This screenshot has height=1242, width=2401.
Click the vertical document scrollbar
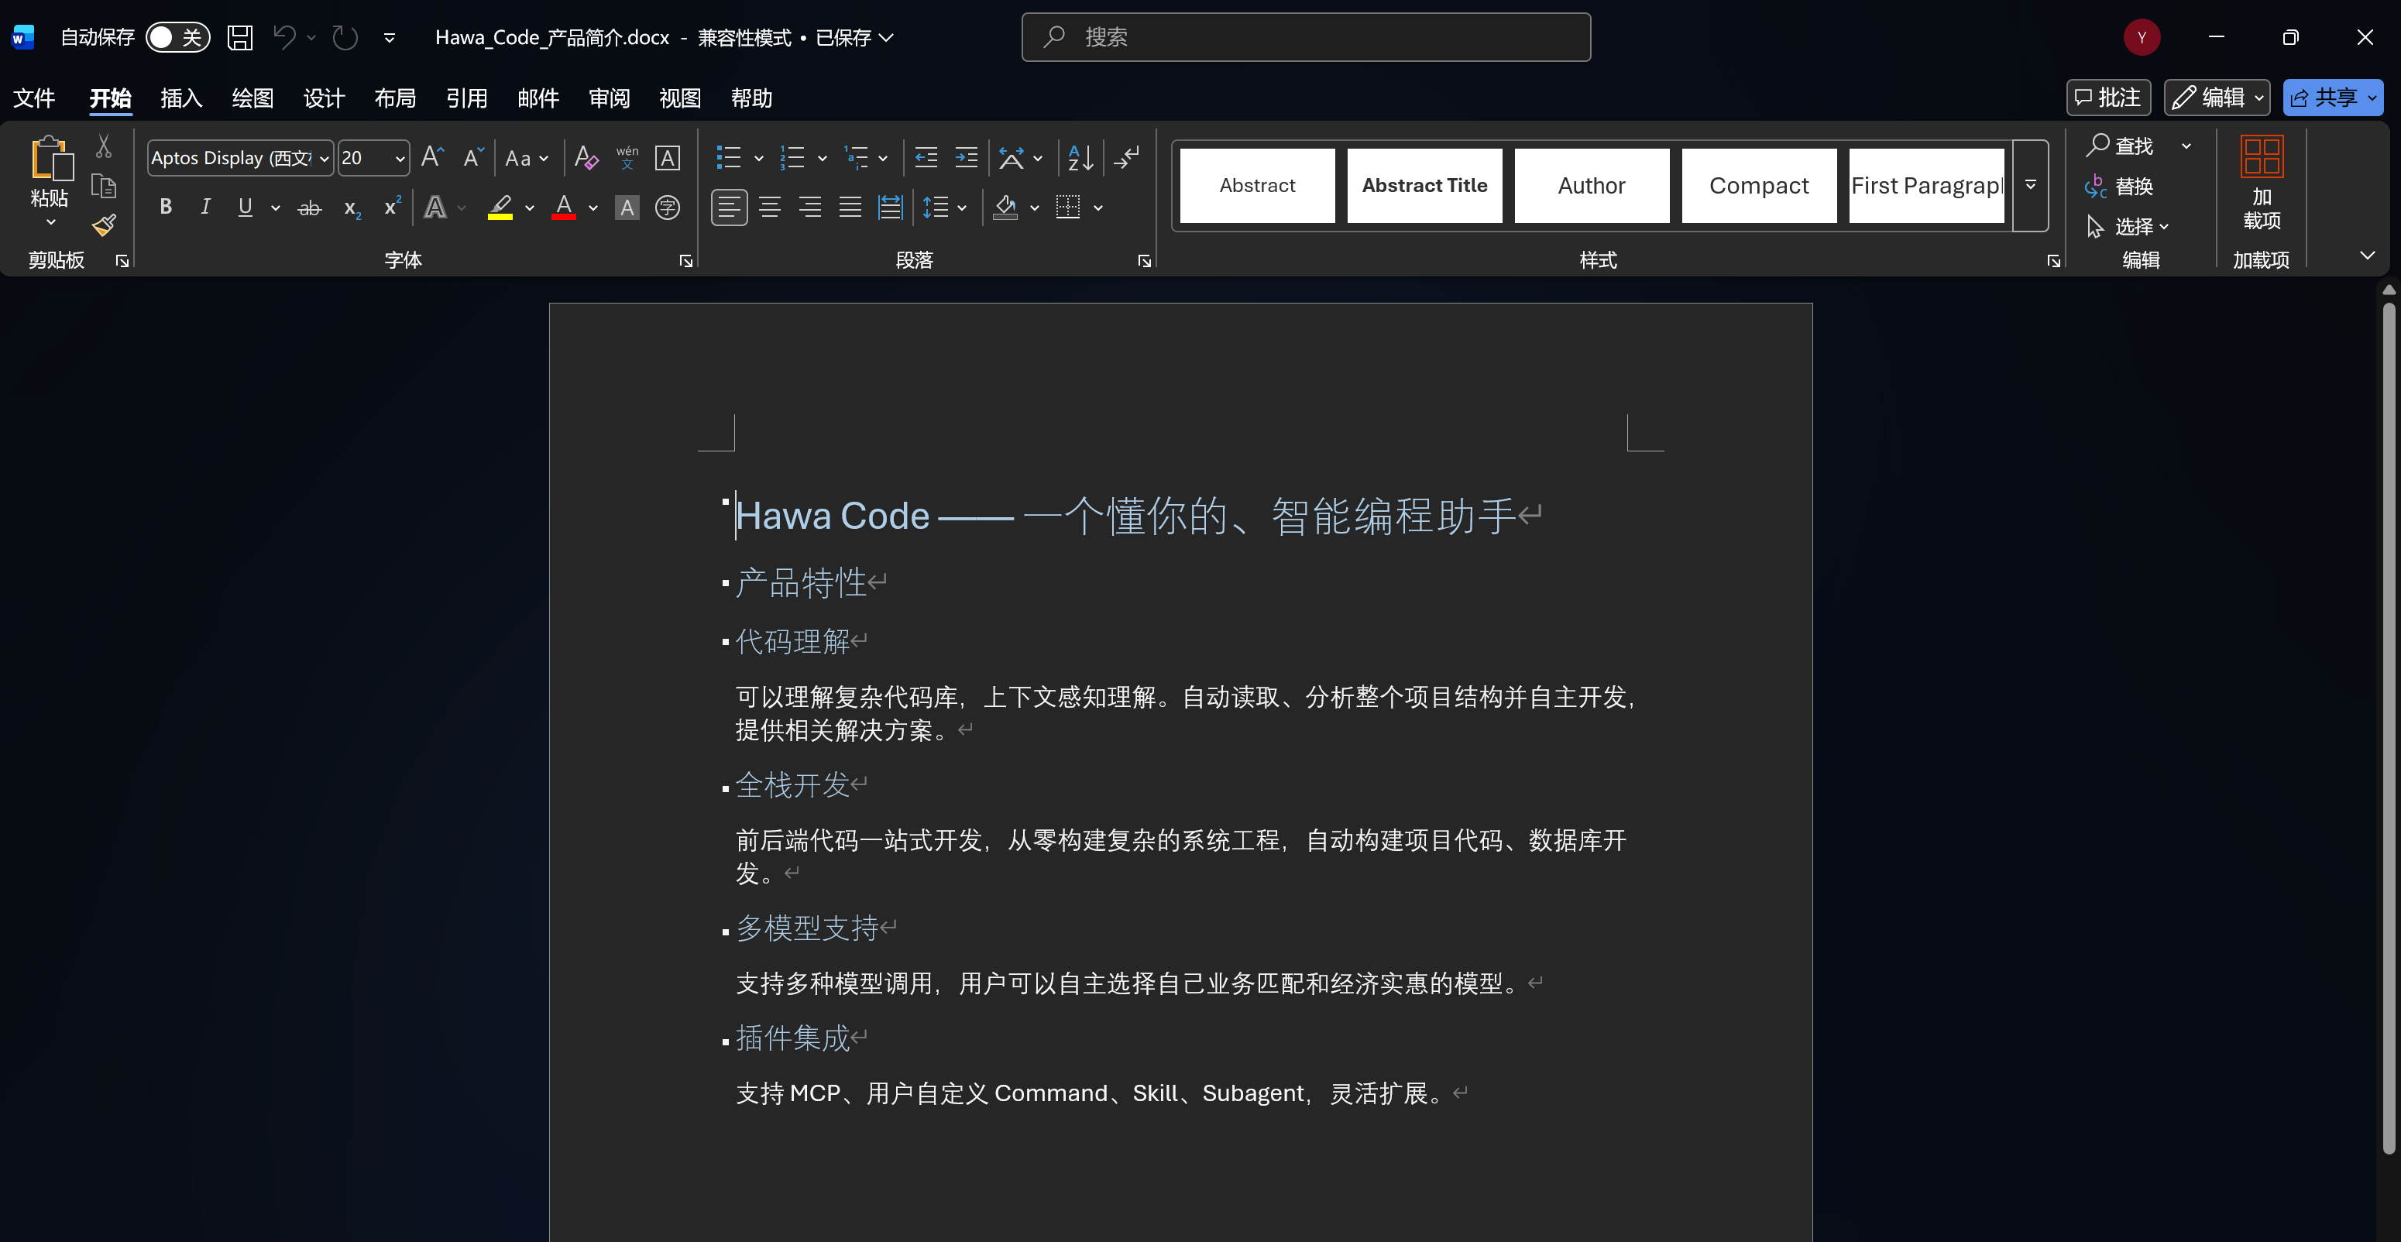pos(2389,727)
